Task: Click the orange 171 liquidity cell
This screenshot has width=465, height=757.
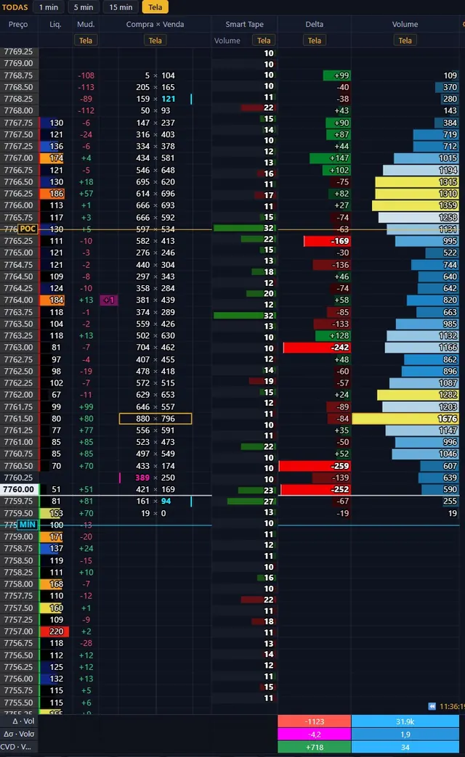Action: [52, 536]
